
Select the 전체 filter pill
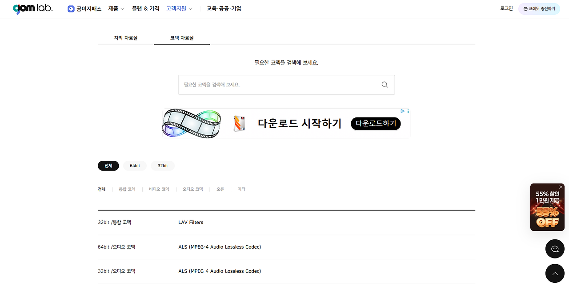click(108, 166)
